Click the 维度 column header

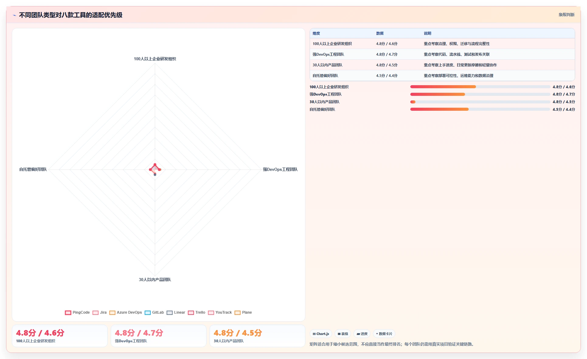(x=316, y=33)
